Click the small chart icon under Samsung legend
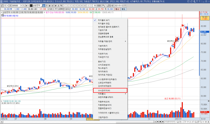The height and width of the screenshot is (124, 210). tap(3, 15)
